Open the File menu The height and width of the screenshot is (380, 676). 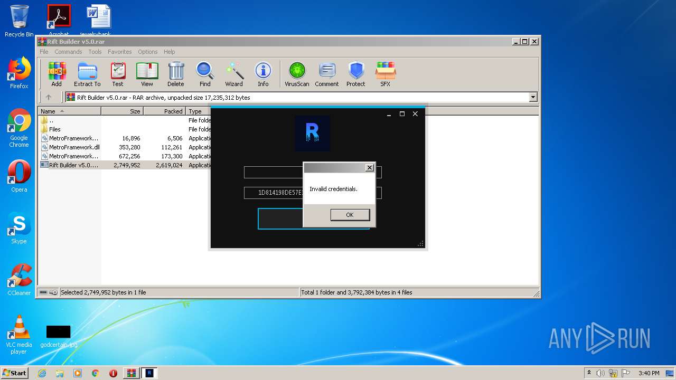pos(44,52)
